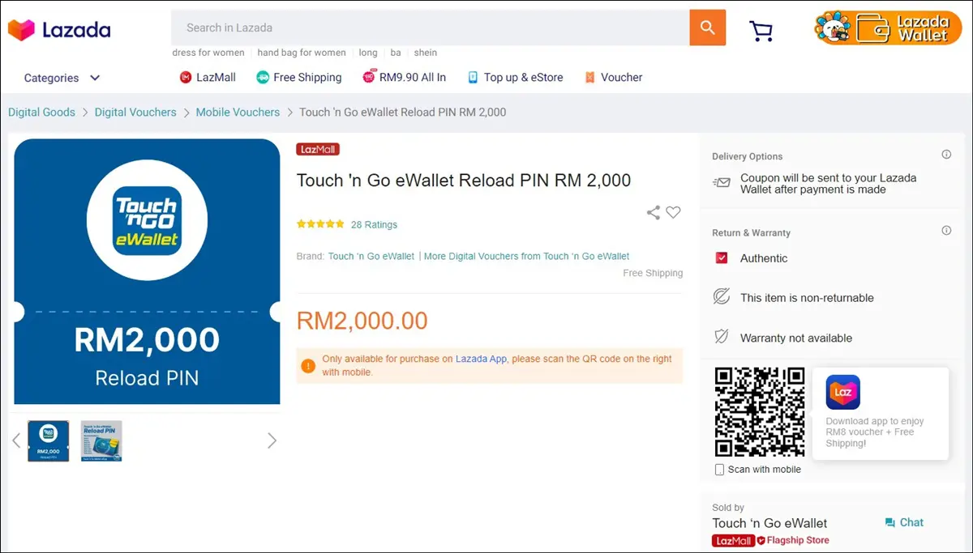
Task: Add product to wishlist with heart icon
Action: (673, 212)
